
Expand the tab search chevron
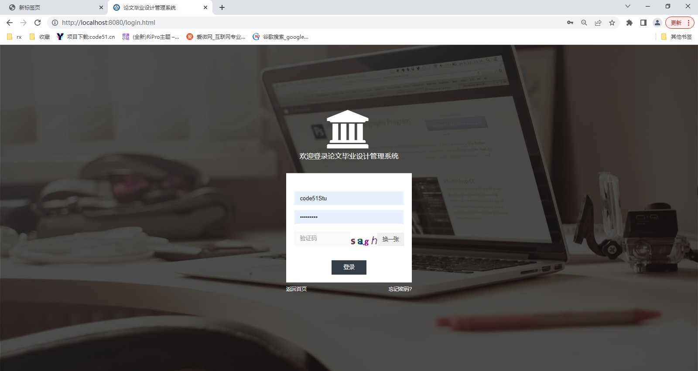pos(628,6)
